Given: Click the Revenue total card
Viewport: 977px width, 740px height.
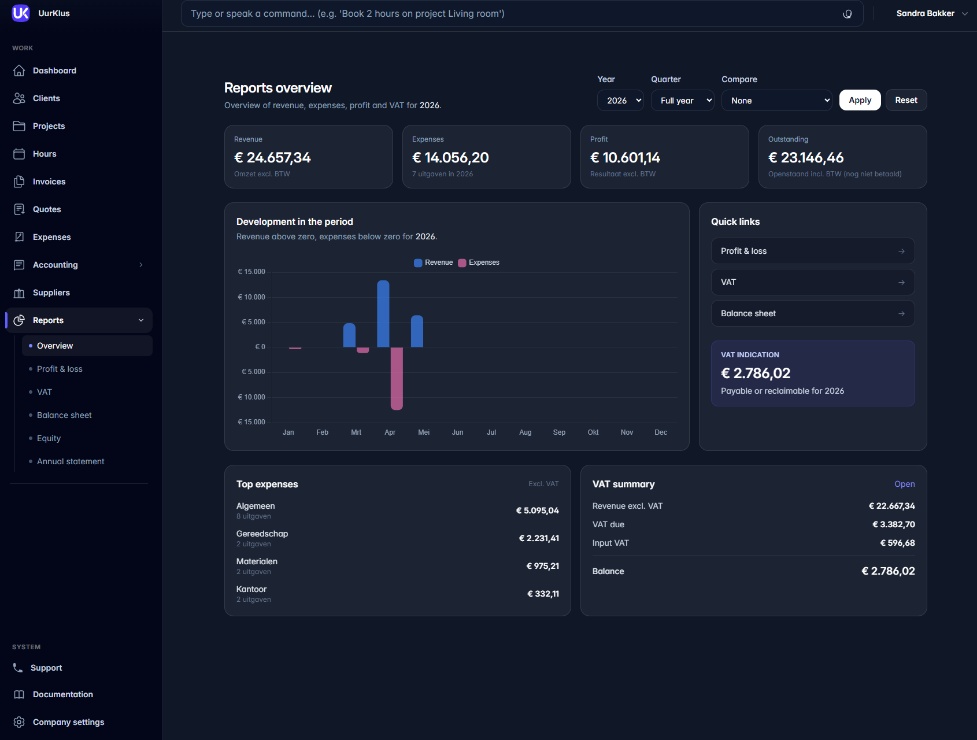Looking at the screenshot, I should click(309, 157).
